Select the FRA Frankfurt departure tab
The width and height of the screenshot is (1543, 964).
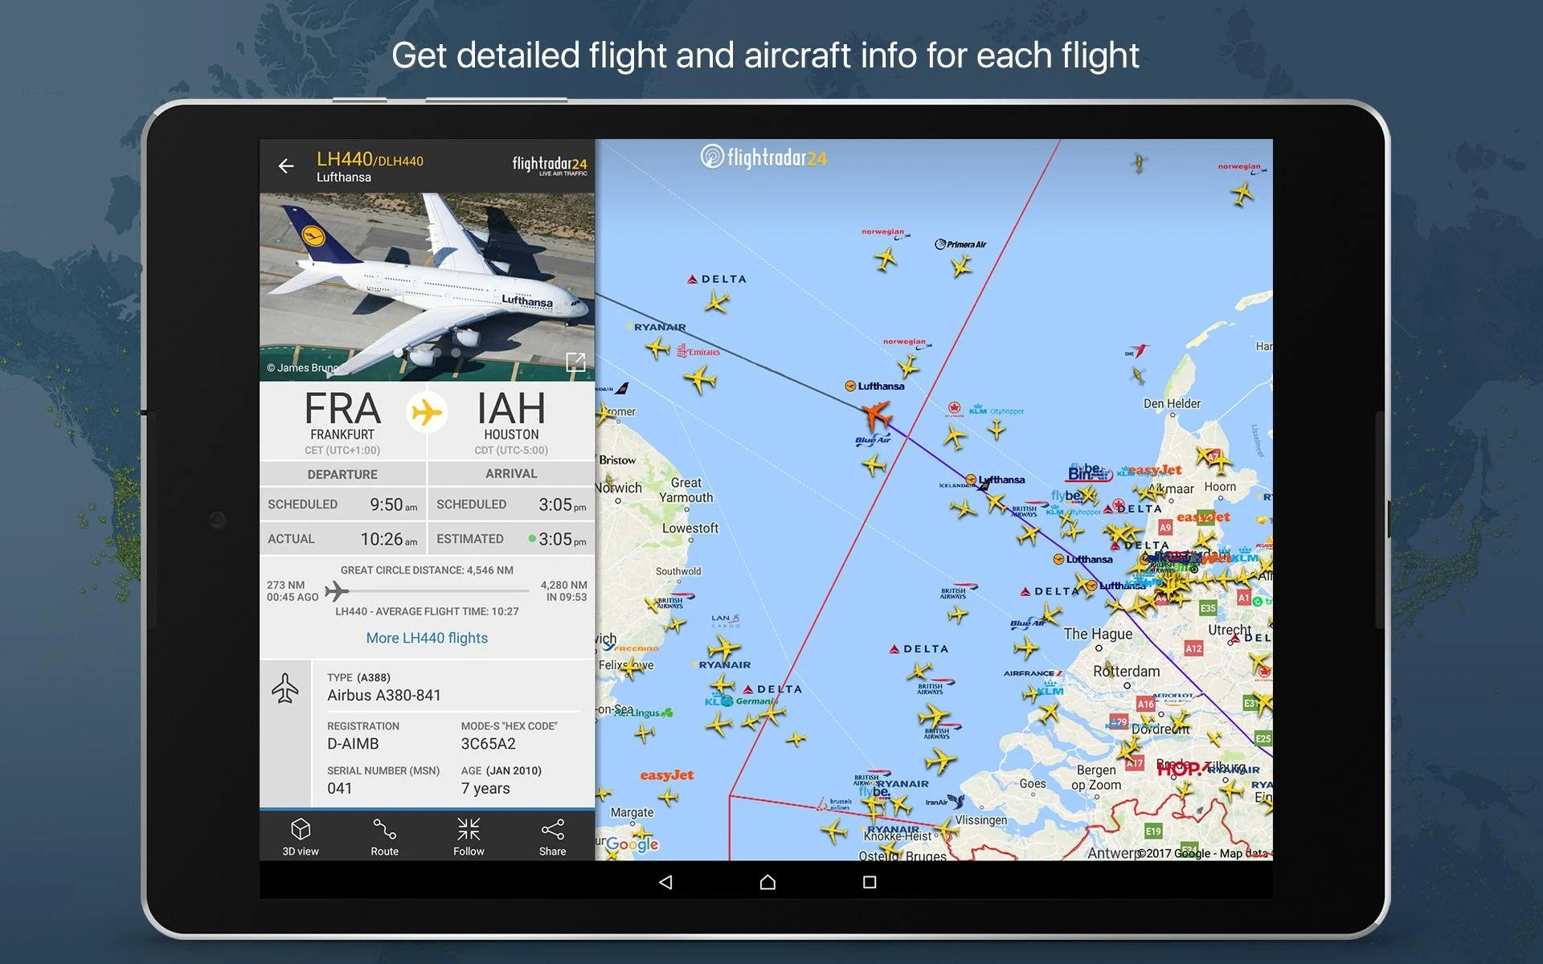click(x=343, y=472)
